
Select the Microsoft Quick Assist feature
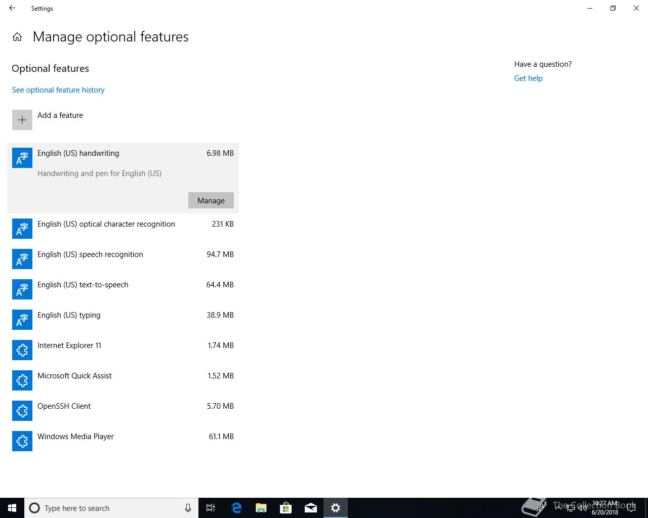(x=123, y=380)
